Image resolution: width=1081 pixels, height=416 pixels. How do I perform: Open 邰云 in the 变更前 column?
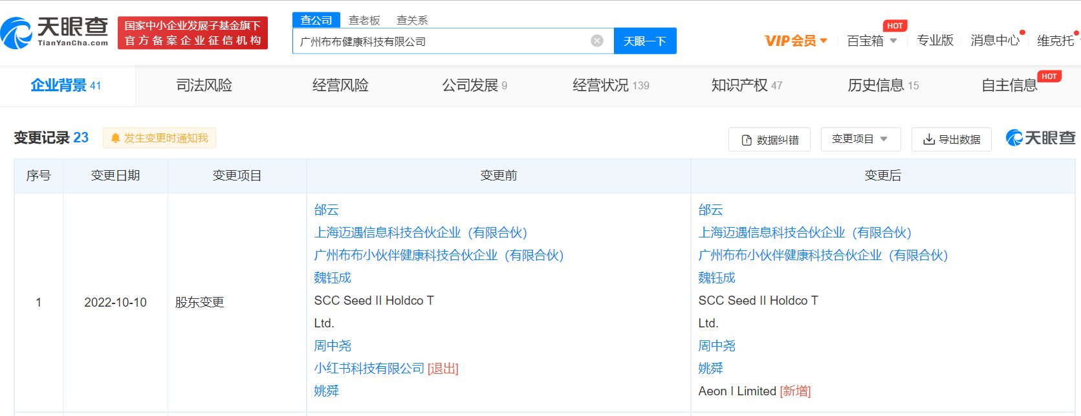point(326,210)
